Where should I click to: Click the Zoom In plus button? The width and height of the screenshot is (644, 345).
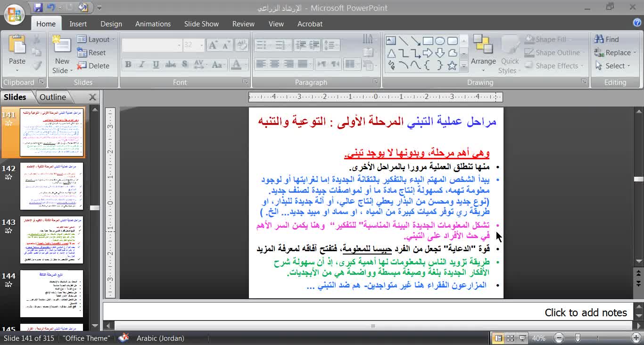pos(636,338)
